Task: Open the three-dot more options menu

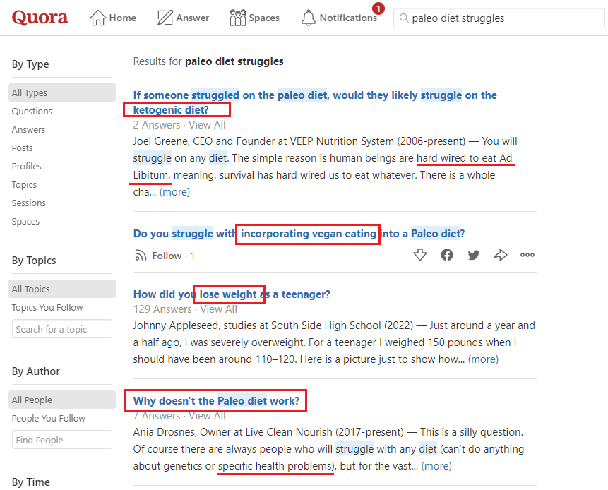Action: pyautogui.click(x=527, y=255)
